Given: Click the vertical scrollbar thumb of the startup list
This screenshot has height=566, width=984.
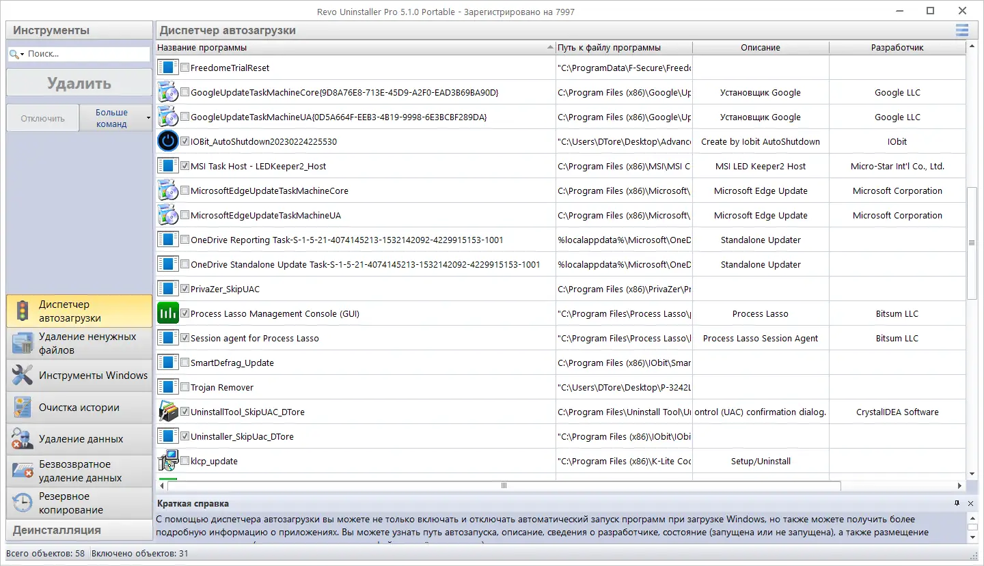Looking at the screenshot, I should click(x=972, y=242).
